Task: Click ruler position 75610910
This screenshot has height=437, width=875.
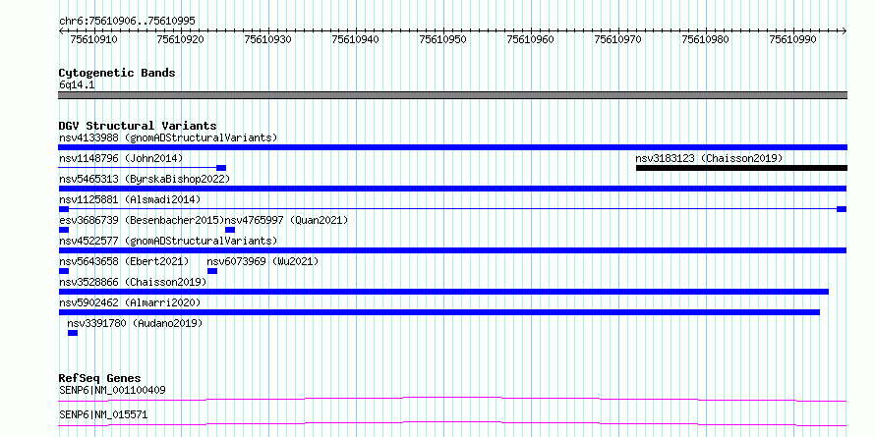Action: click(93, 39)
